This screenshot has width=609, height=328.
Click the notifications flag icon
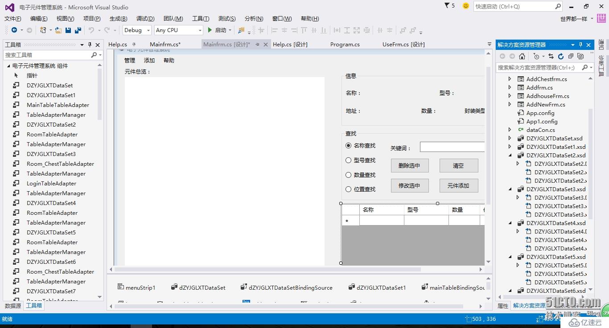tap(447, 5)
